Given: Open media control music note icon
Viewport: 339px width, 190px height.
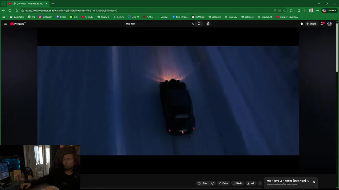Looking at the screenshot, I should click(298, 11).
